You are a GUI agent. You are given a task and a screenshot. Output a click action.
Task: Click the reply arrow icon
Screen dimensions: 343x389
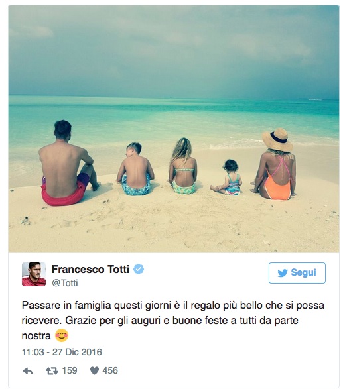pos(28,371)
